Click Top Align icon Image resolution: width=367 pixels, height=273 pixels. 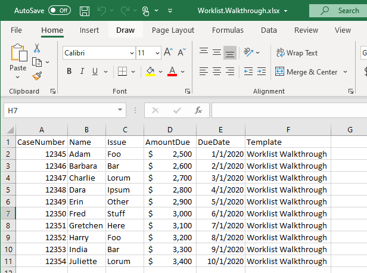[204, 52]
